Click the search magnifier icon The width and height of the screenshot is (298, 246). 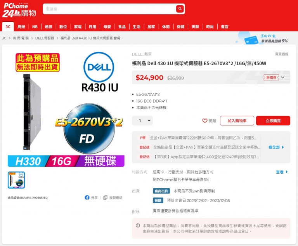click(180, 9)
